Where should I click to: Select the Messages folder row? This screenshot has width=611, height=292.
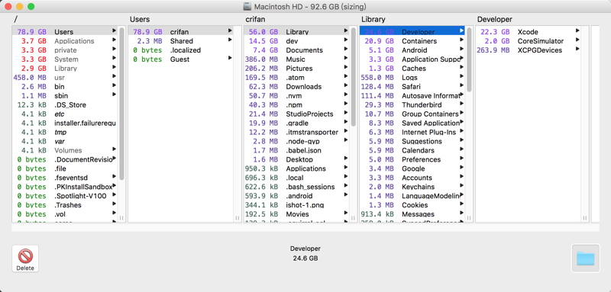pyautogui.click(x=412, y=214)
